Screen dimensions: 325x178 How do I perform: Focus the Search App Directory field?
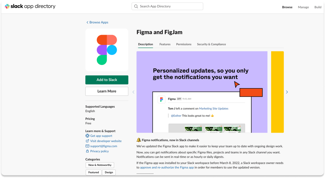tap(167, 6)
